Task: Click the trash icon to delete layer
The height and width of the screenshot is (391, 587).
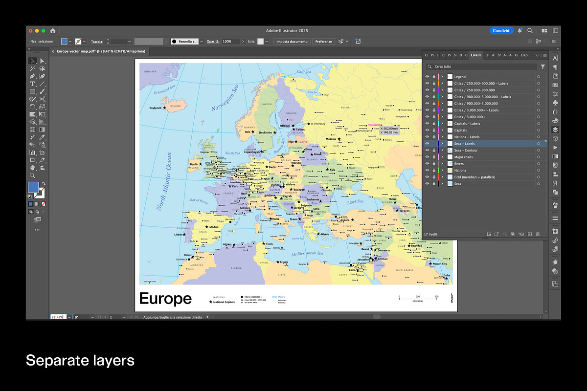Action: 538,235
